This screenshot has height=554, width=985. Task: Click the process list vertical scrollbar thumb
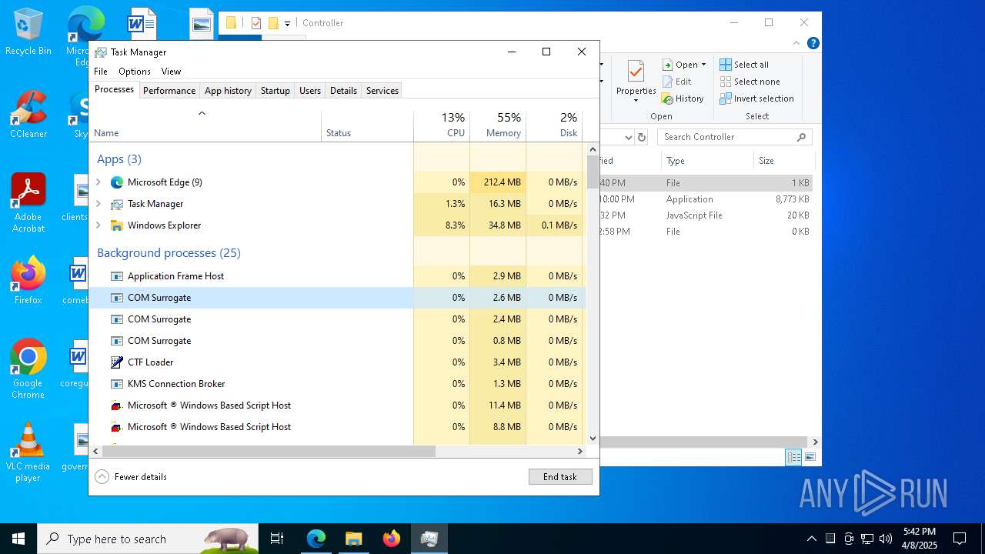[593, 172]
